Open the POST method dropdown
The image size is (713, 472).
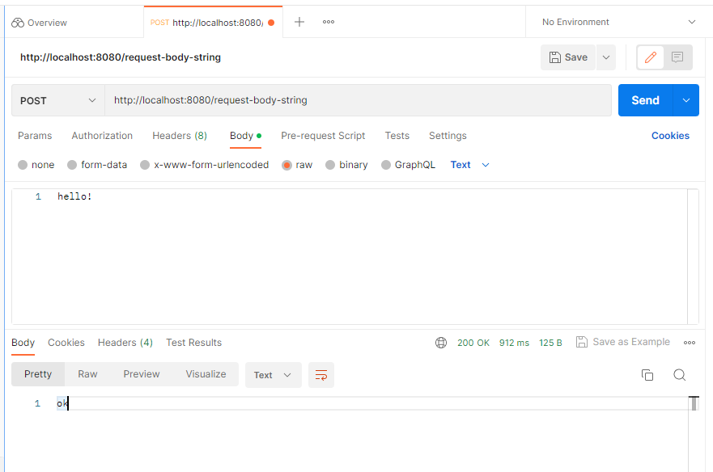58,100
